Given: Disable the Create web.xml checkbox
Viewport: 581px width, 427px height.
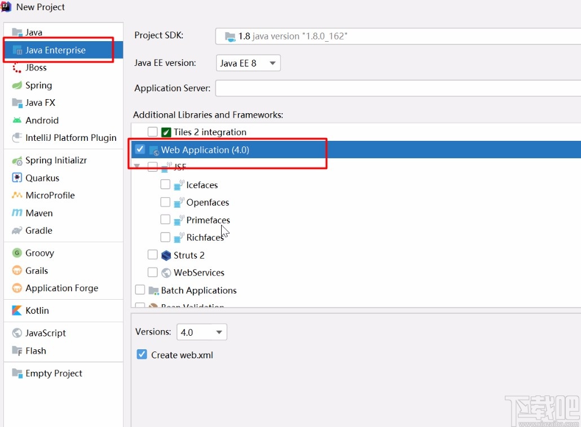Looking at the screenshot, I should 142,355.
